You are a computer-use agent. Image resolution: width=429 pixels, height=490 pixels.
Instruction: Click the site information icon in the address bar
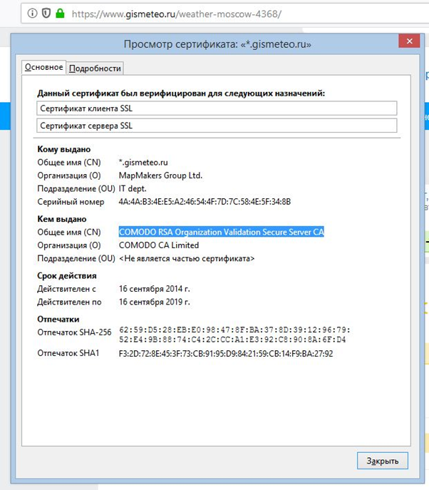pyautogui.click(x=32, y=14)
